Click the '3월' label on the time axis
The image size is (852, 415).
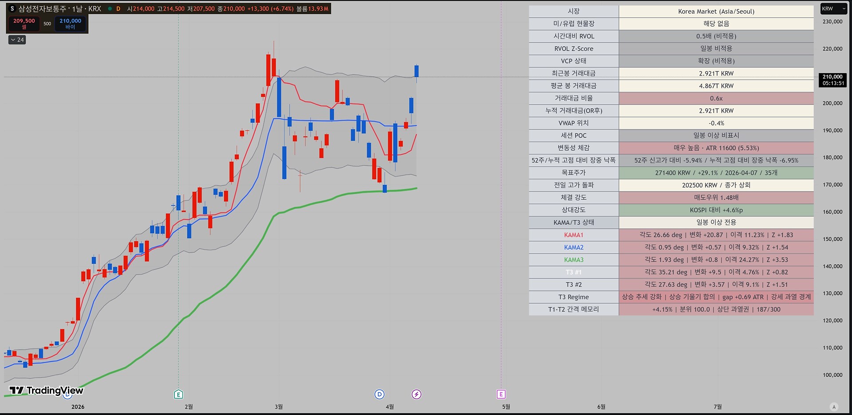click(279, 407)
